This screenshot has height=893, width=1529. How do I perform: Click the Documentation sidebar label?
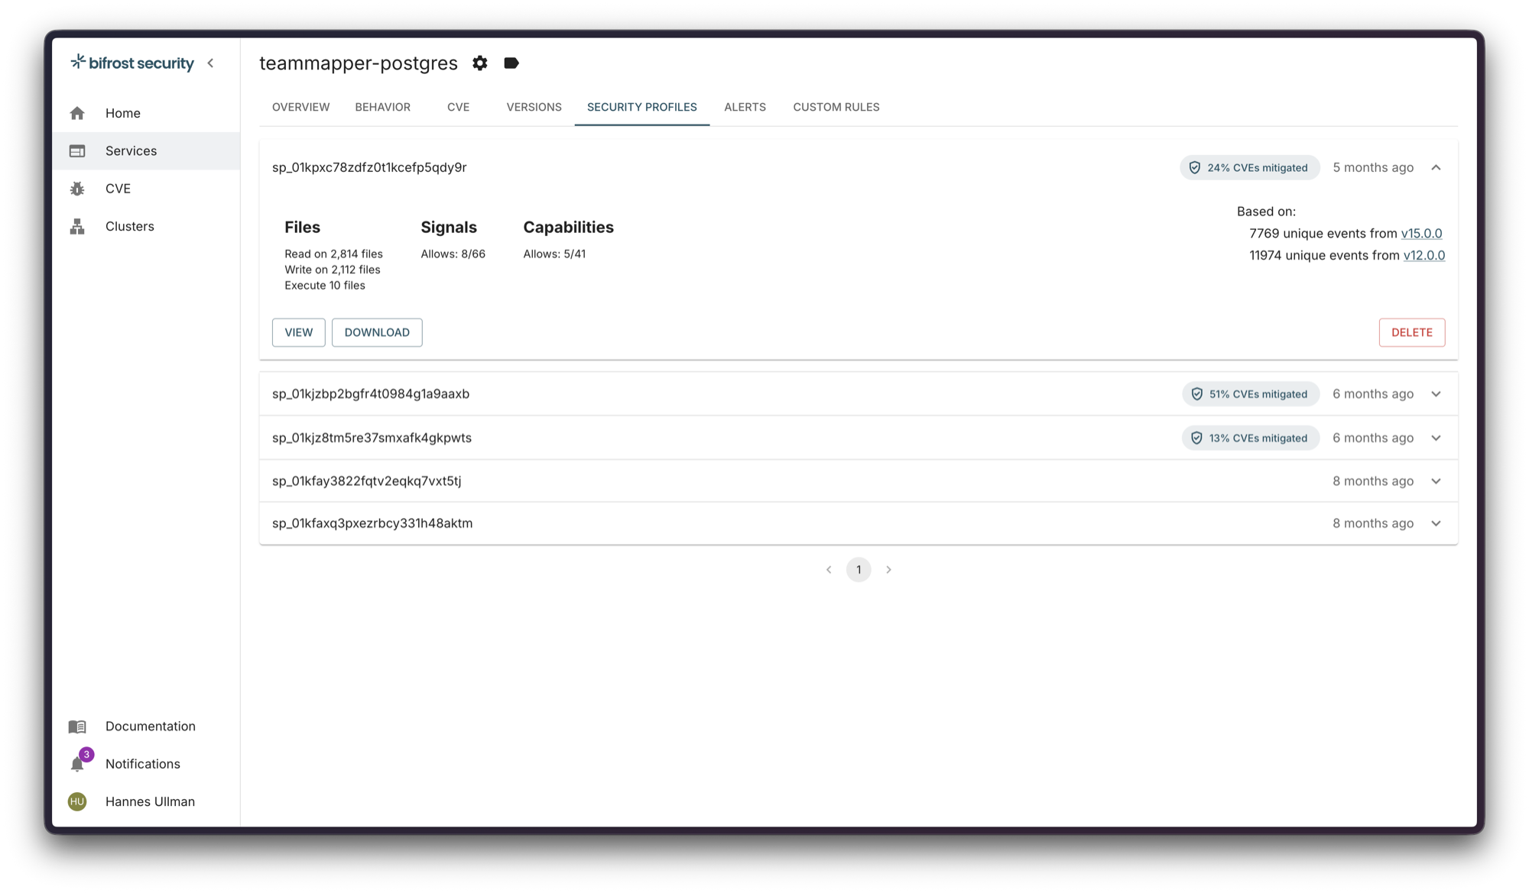151,726
